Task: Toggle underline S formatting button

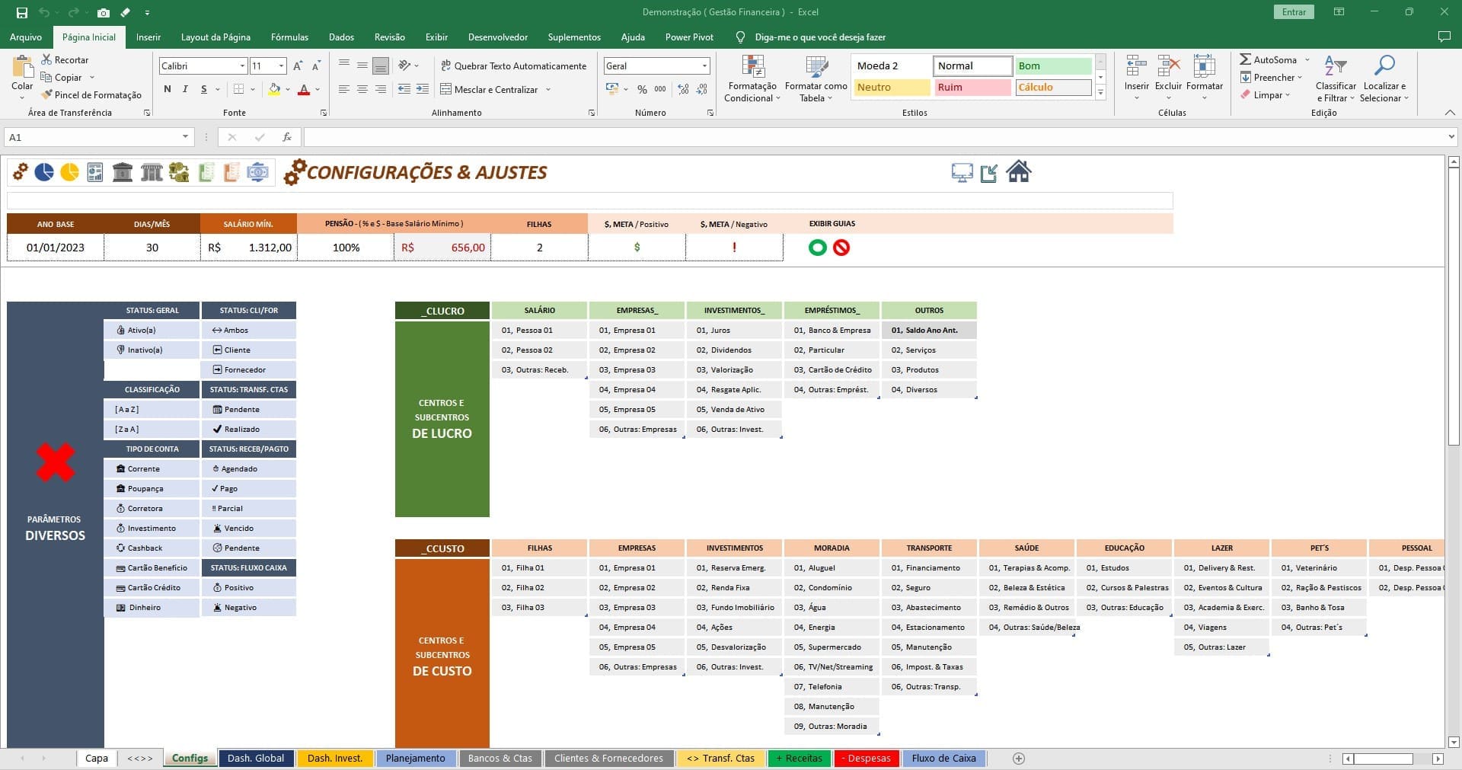Action: 203,90
